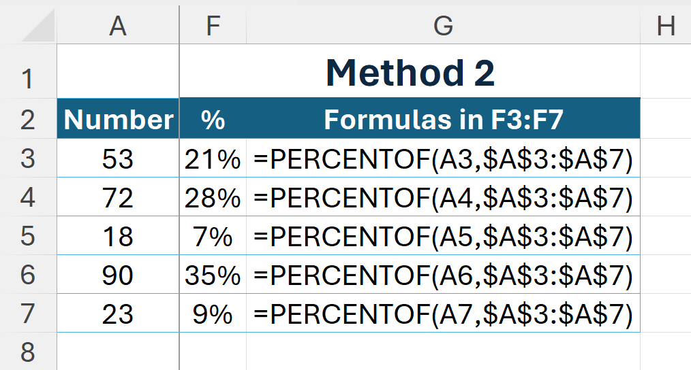Select column A header
Image resolution: width=691 pixels, height=370 pixels.
[x=118, y=25]
